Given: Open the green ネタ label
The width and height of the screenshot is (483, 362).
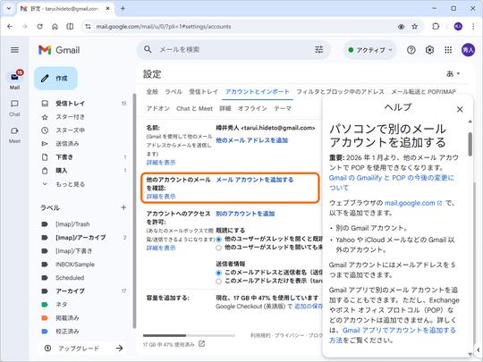Looking at the screenshot, I should (83, 305).
